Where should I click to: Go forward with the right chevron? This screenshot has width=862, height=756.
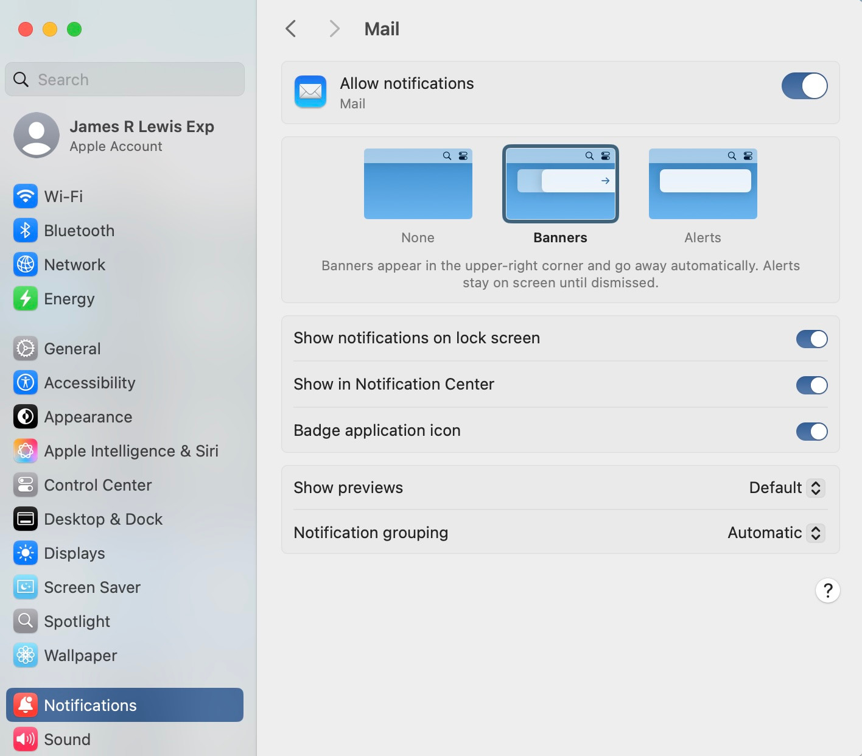pyautogui.click(x=334, y=29)
